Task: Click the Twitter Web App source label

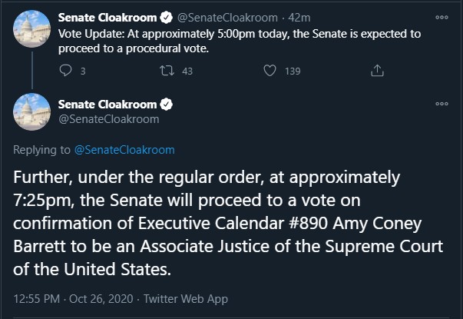Action: [186, 299]
